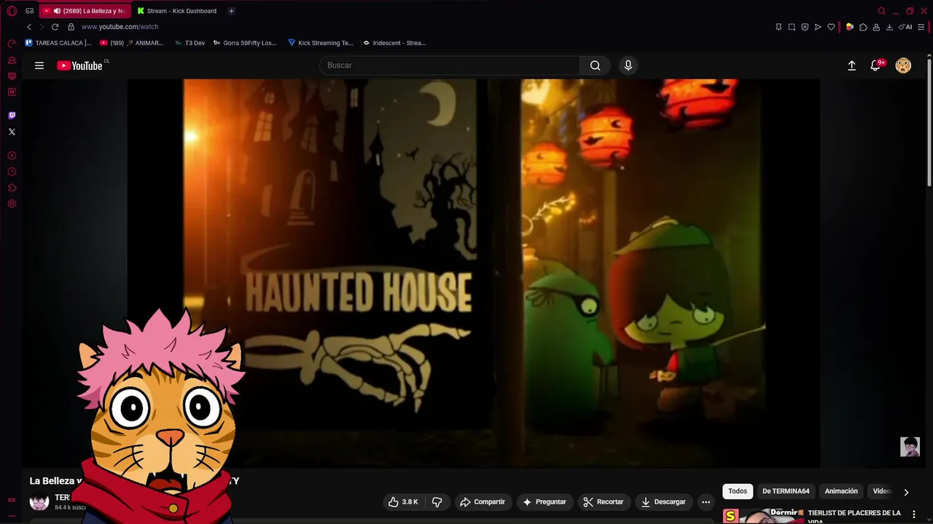
Task: Click the Recortar clip button
Action: point(604,502)
